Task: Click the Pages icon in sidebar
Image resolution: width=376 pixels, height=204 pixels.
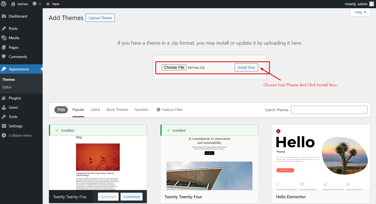Action: [4, 47]
